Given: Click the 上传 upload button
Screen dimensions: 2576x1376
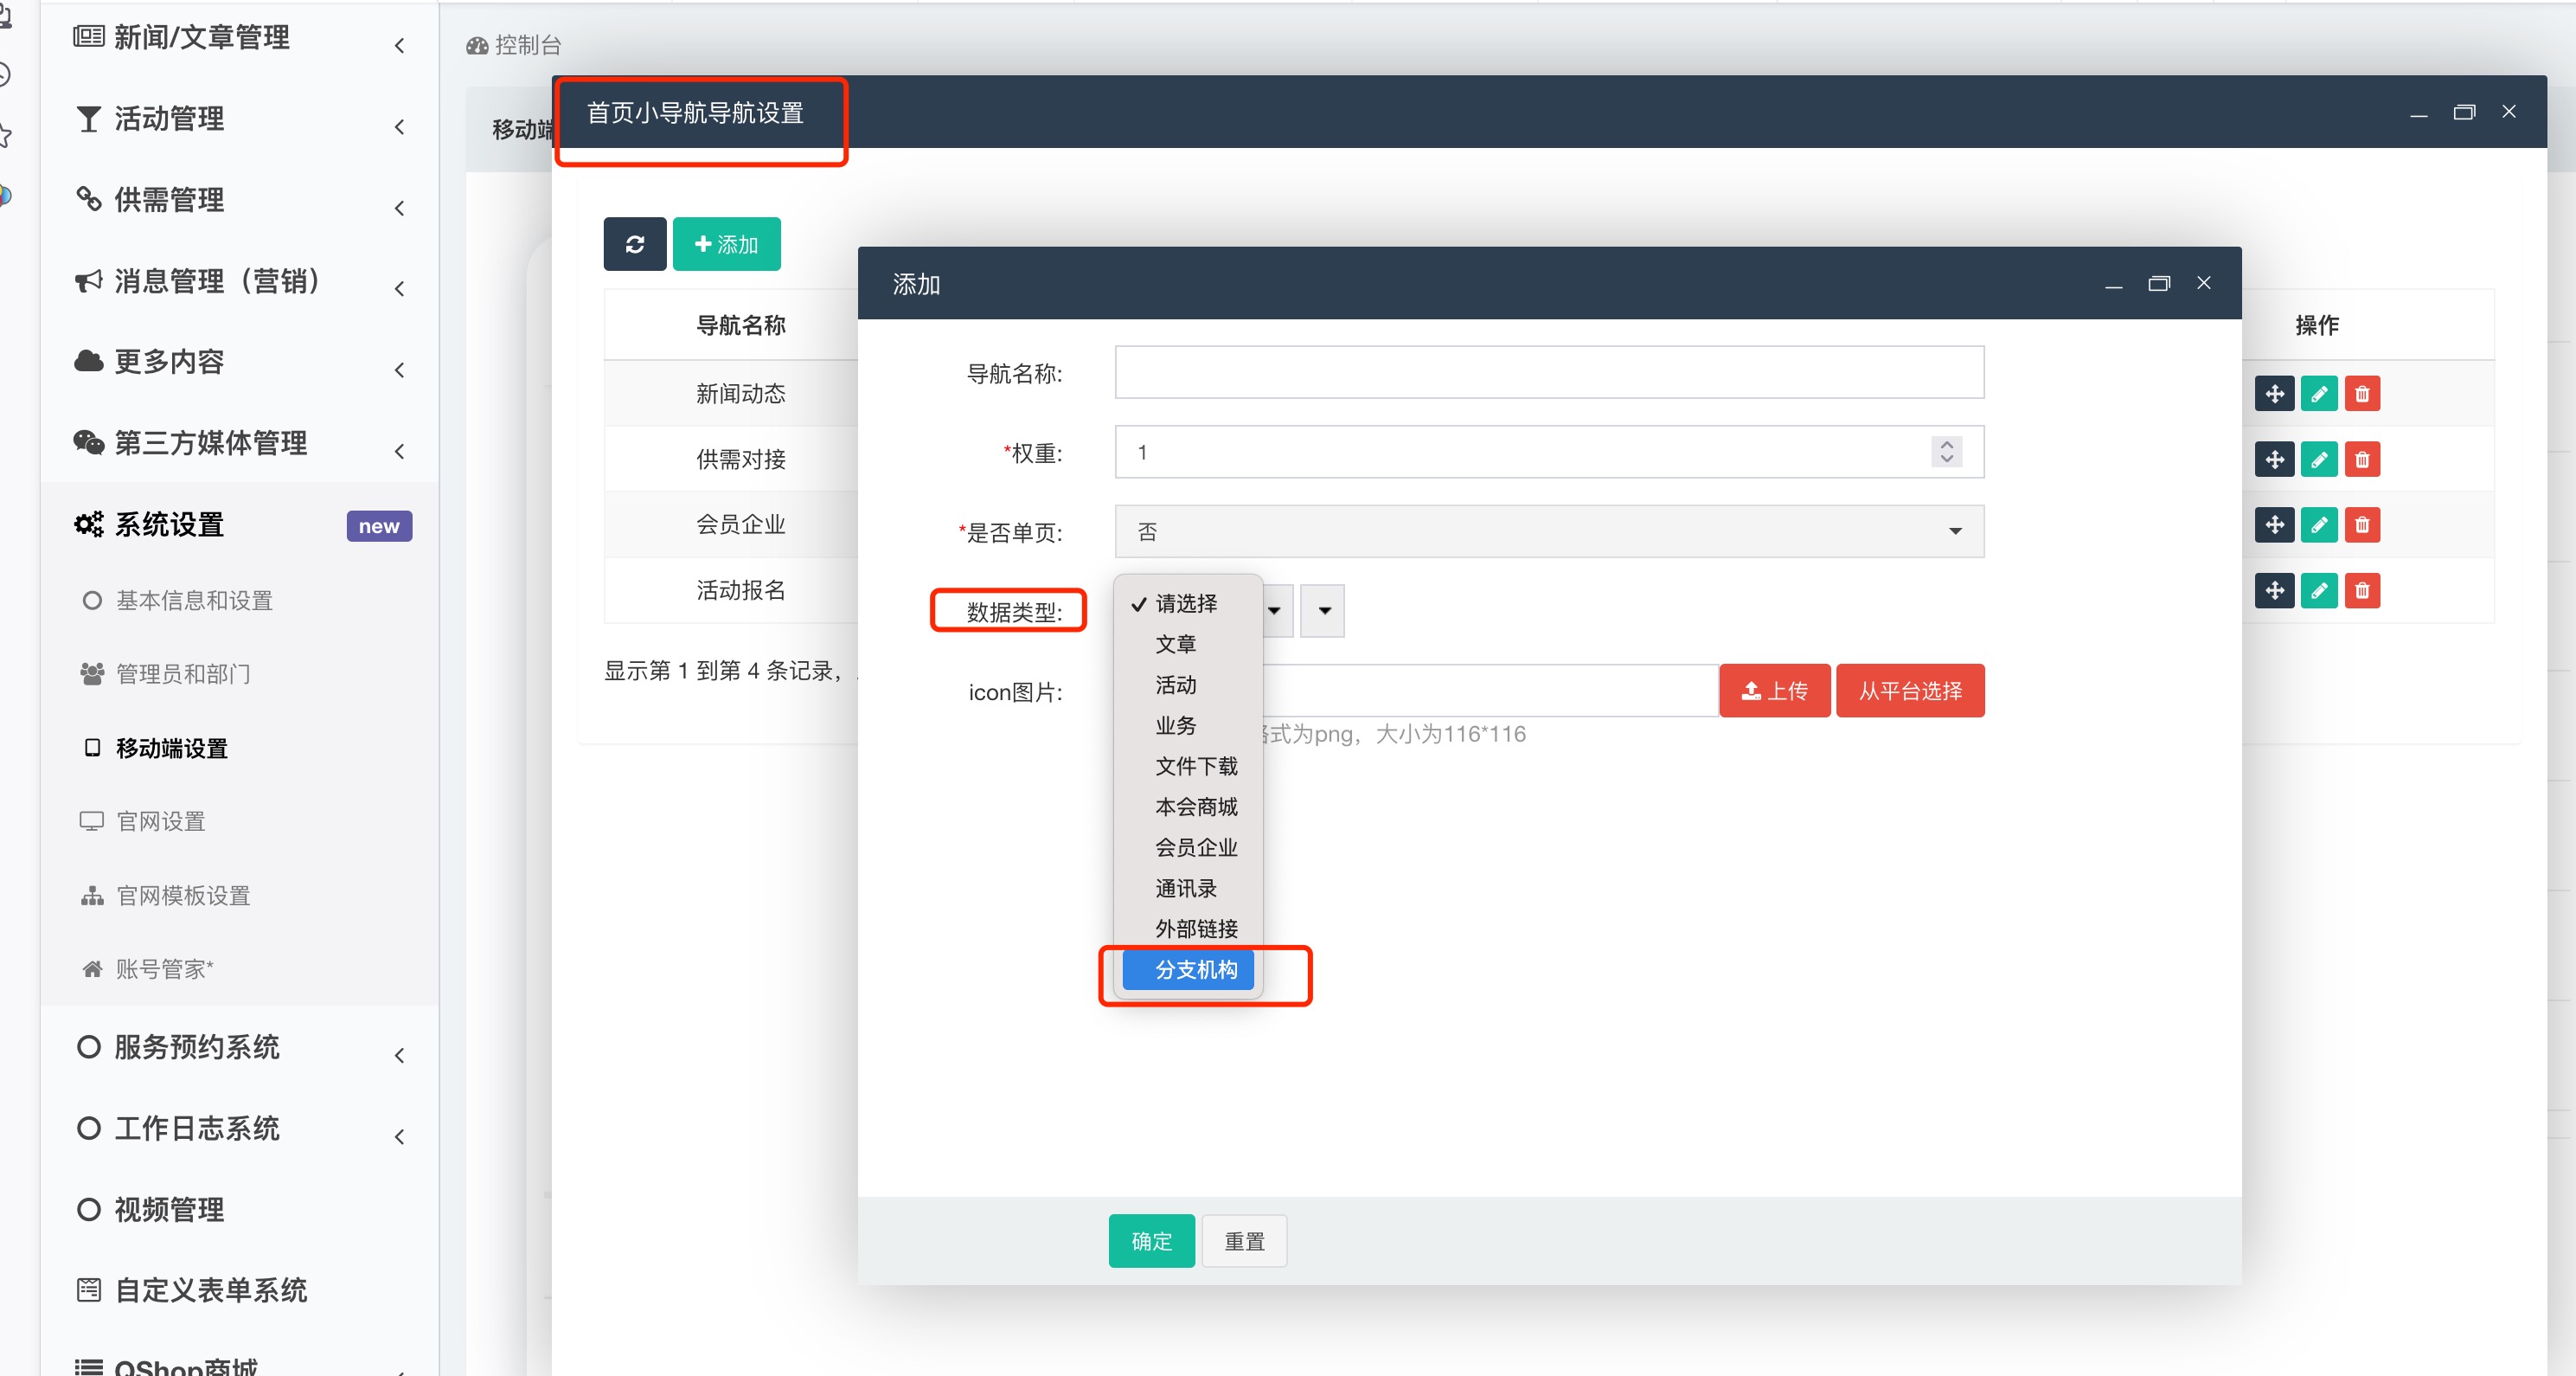Looking at the screenshot, I should click(x=1773, y=691).
